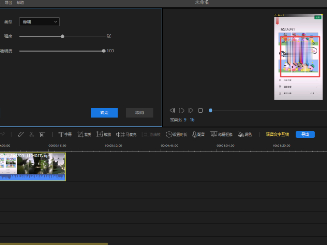Open the 调色 color adjustment tool

(x=245, y=134)
